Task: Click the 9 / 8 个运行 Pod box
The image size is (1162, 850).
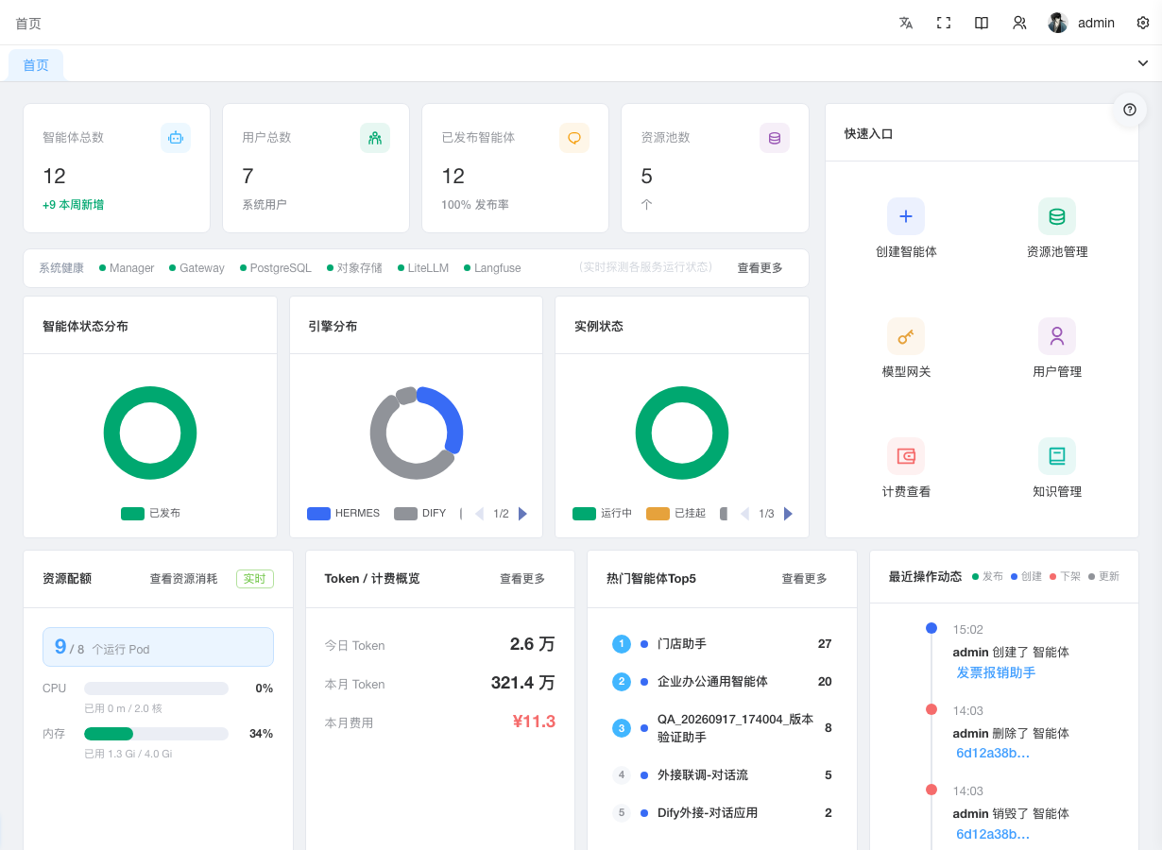Action: click(x=158, y=647)
